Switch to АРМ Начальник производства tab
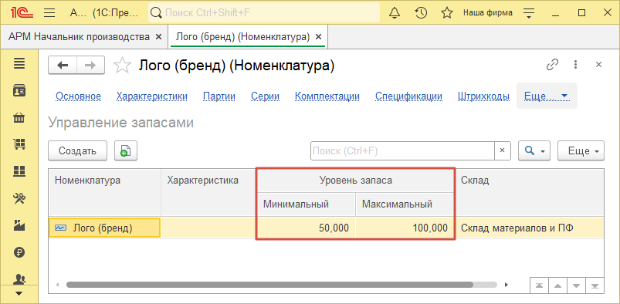This screenshot has height=304, width=620. (79, 37)
